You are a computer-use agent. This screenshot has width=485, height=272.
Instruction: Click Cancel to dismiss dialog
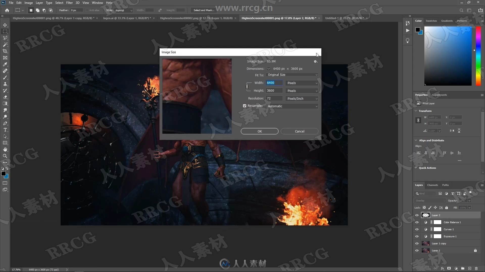(x=299, y=131)
